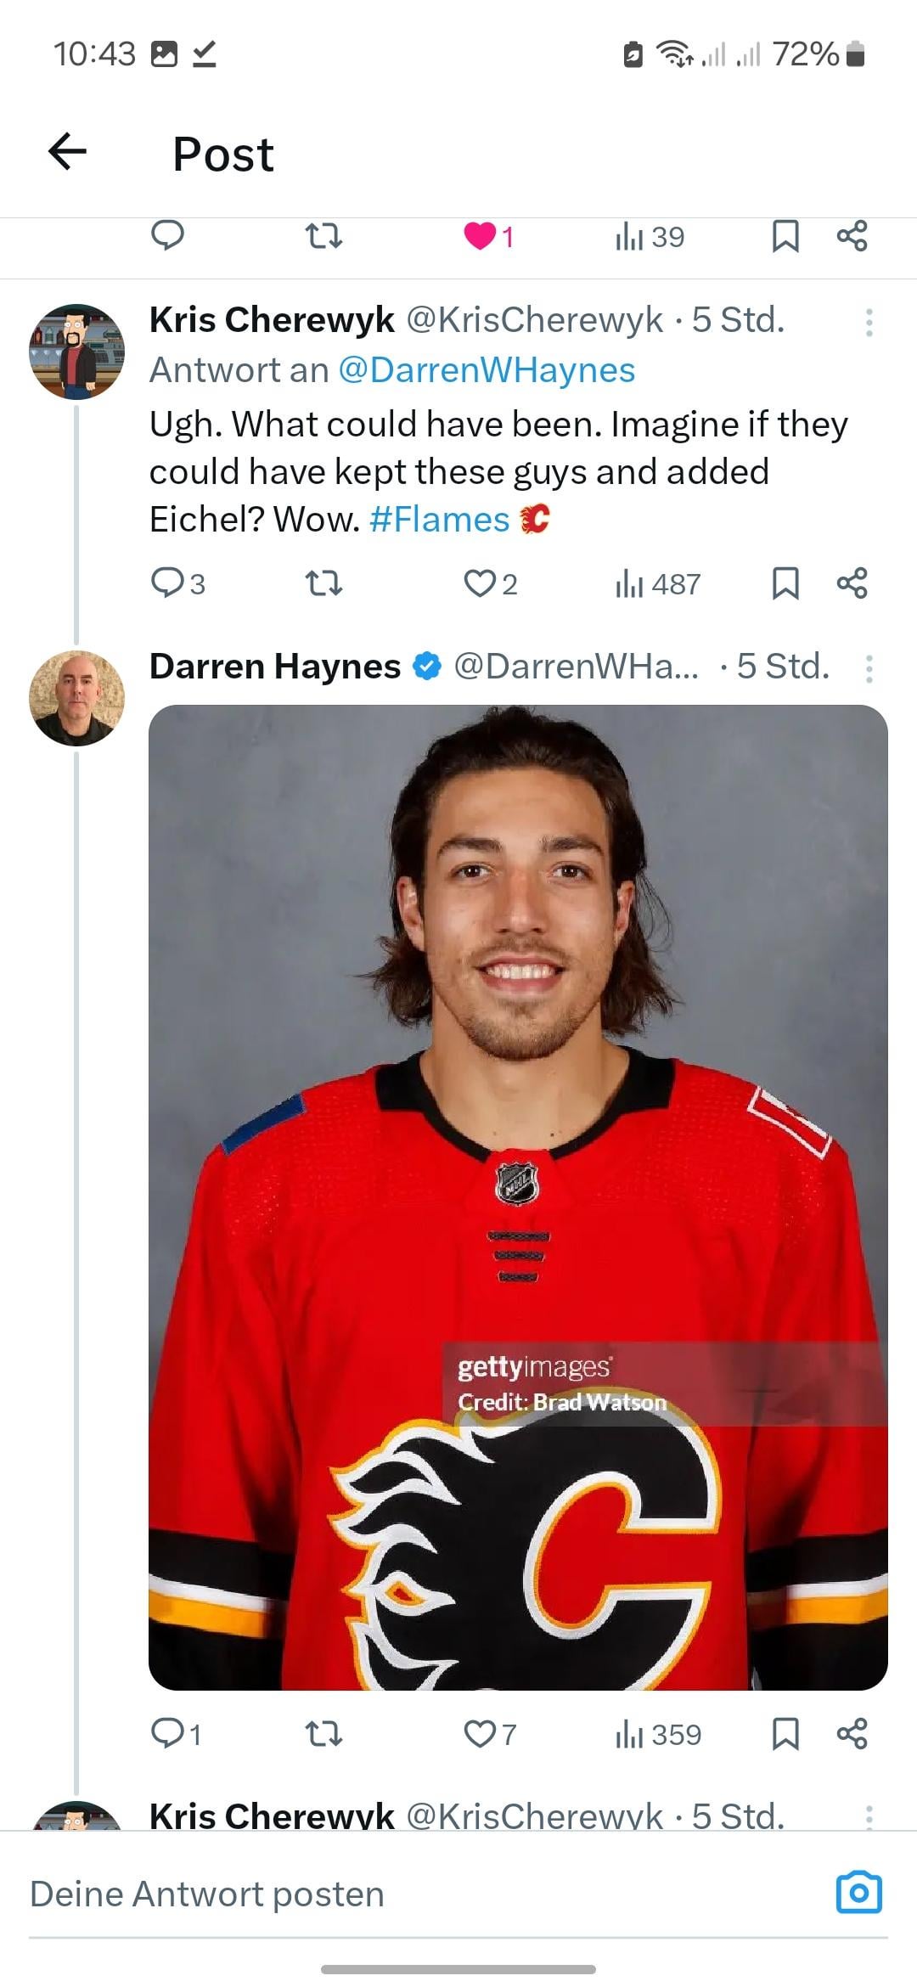View analytics for the post with 487 views
917x1987 pixels.
pos(657,583)
